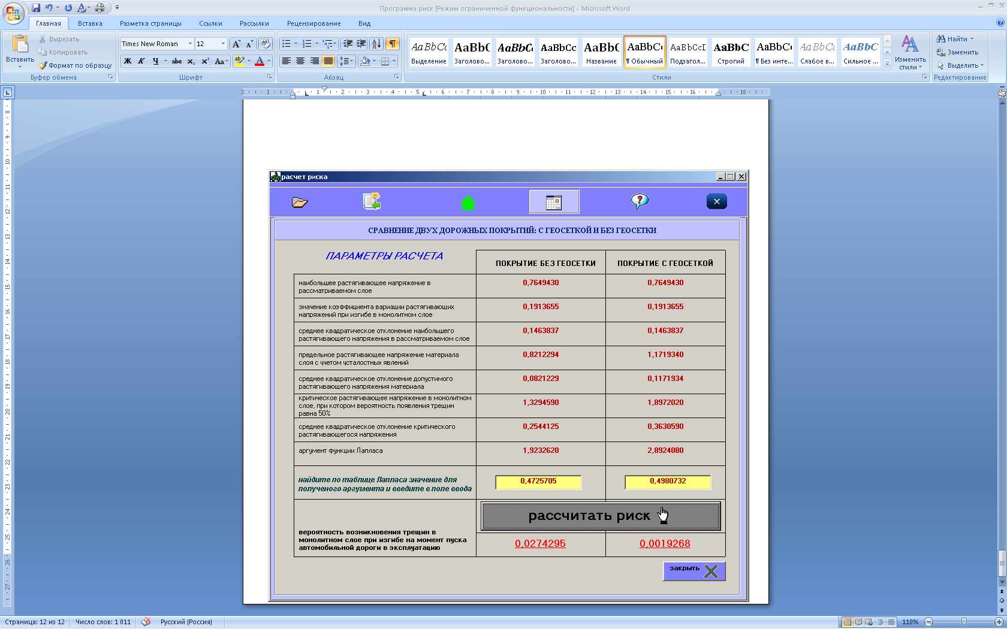
Task: Switch to the Вставка ribbon tab
Action: [90, 23]
